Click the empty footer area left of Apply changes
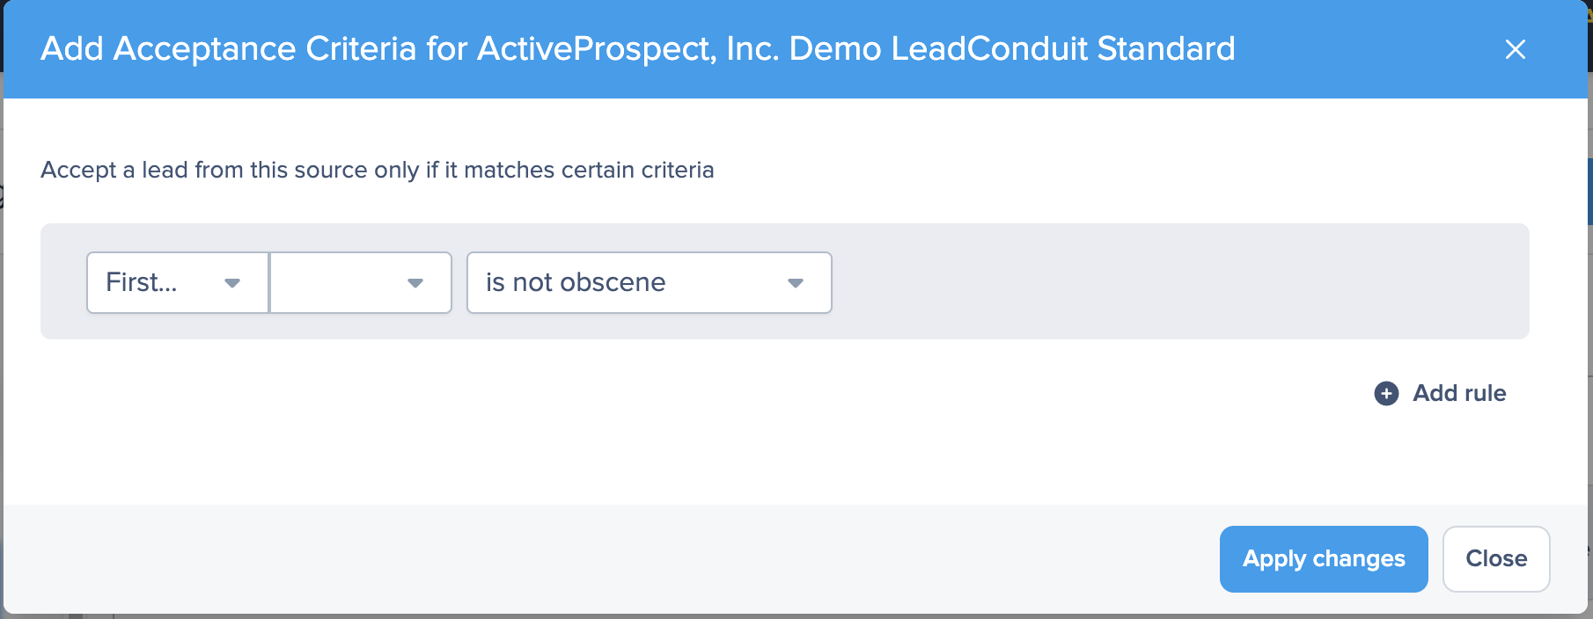Viewport: 1593px width, 619px height. (x=616, y=558)
